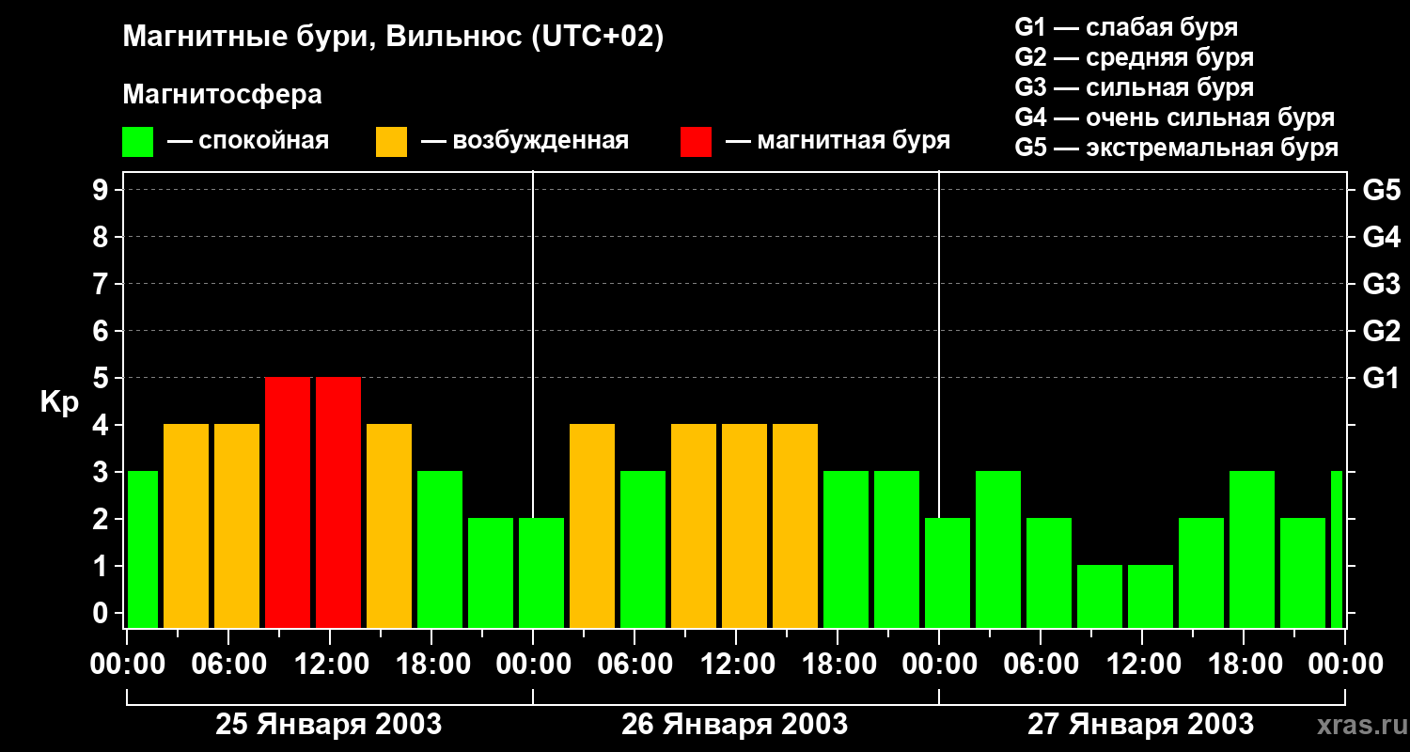This screenshot has width=1410, height=752.
Task: Click the '— магнитная буря' legend label
Action: [x=838, y=141]
